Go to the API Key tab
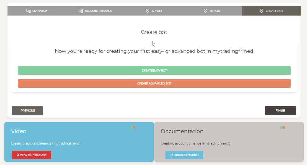The width and height of the screenshot is (307, 165). pos(154,11)
